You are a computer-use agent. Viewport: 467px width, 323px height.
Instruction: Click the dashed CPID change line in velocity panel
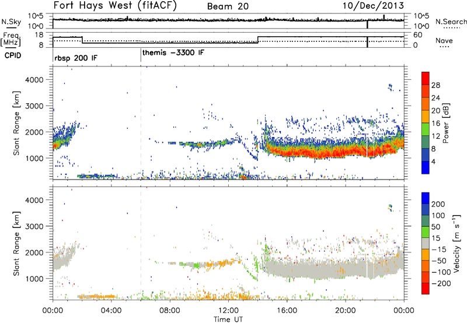pos(141,243)
